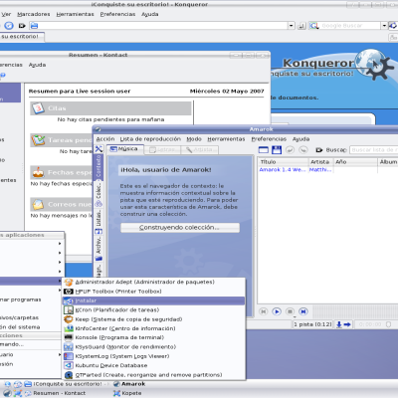Click the HPLIP Toolbox printer icon
Image resolution: width=398 pixels, height=398 pixels.
[x=69, y=292]
